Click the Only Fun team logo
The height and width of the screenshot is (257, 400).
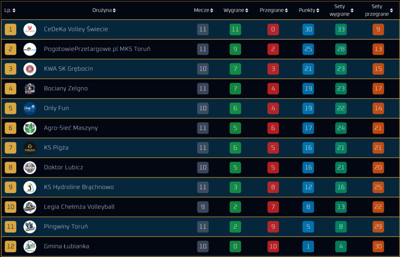tap(30, 108)
